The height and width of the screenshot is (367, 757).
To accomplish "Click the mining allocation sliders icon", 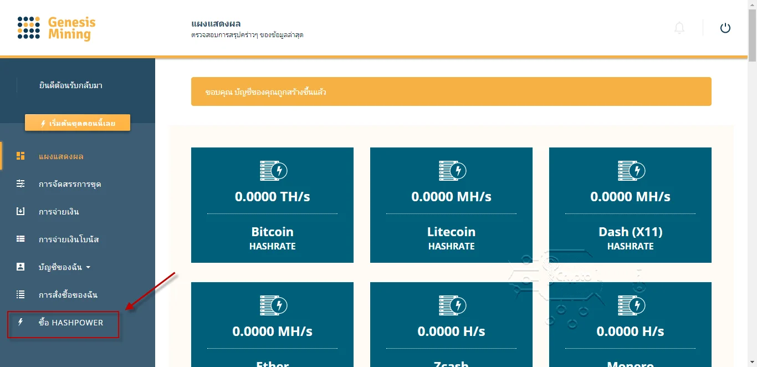I will pyautogui.click(x=21, y=183).
